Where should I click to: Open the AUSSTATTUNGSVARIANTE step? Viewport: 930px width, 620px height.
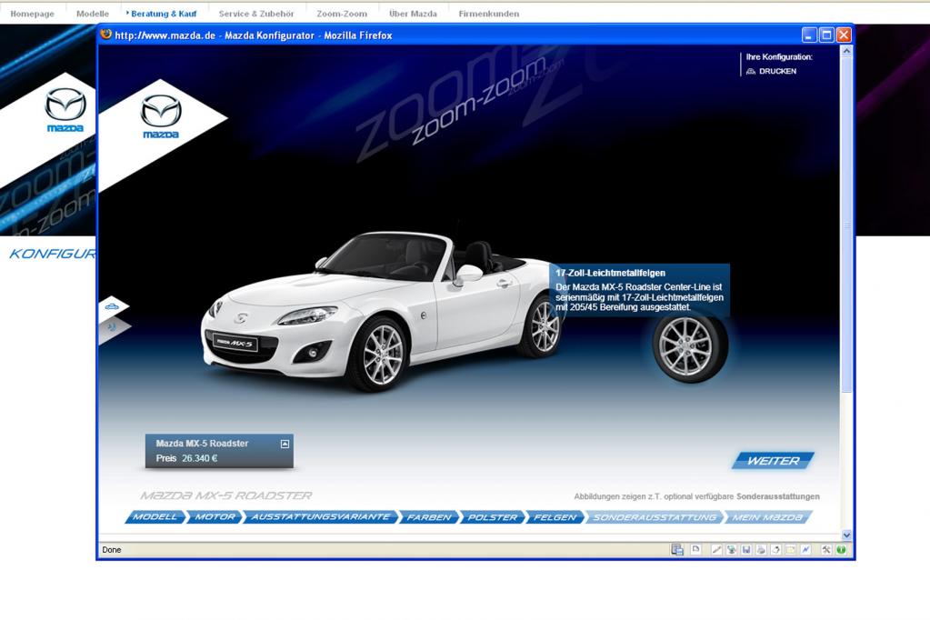(320, 516)
